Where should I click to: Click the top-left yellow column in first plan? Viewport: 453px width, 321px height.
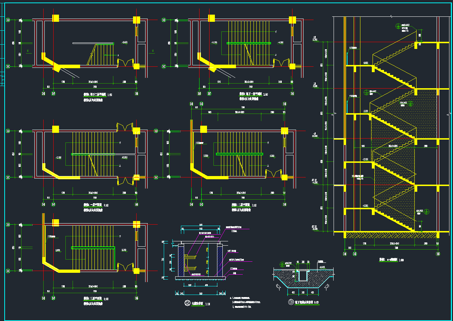click(55, 18)
